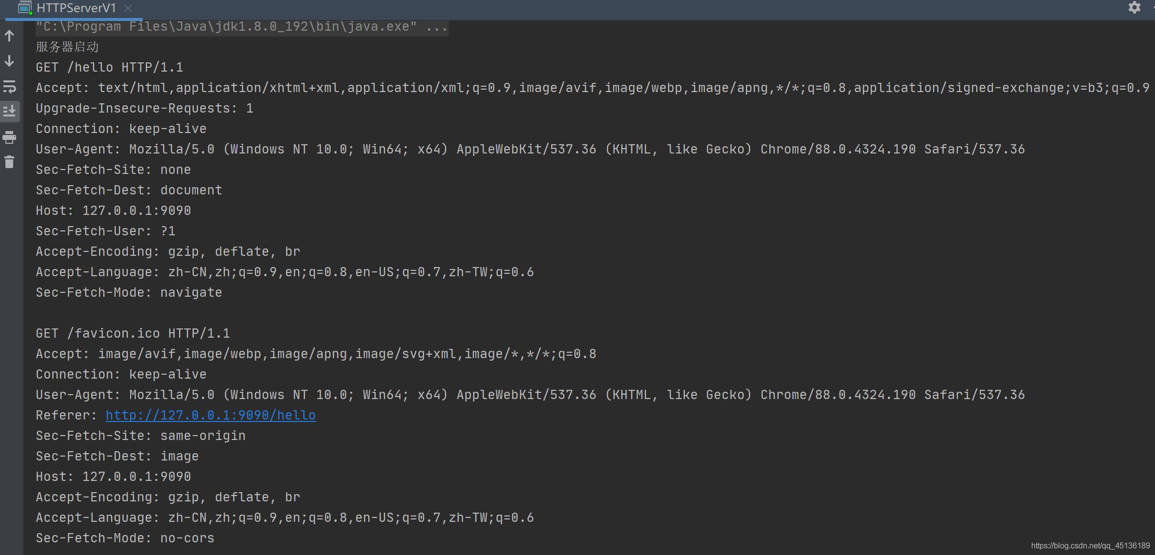Image resolution: width=1155 pixels, height=555 pixels.
Task: Open the run window settings gear
Action: (x=1135, y=7)
